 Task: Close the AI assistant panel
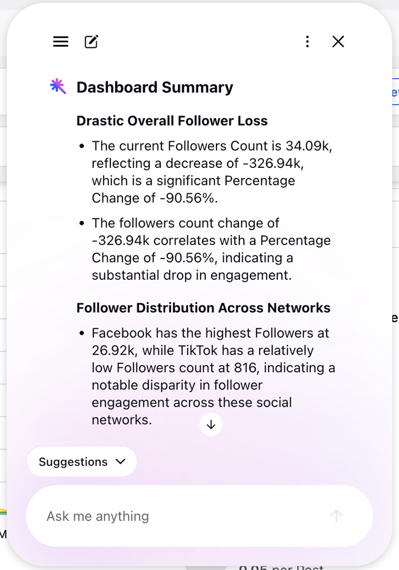point(338,42)
